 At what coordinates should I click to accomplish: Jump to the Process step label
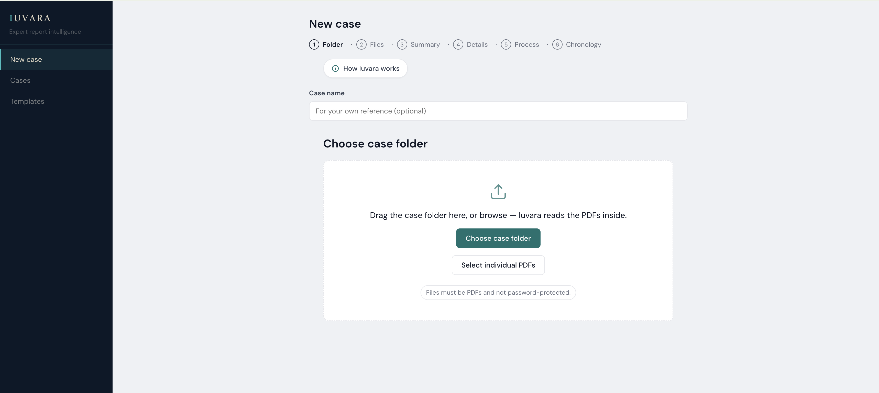pos(526,45)
